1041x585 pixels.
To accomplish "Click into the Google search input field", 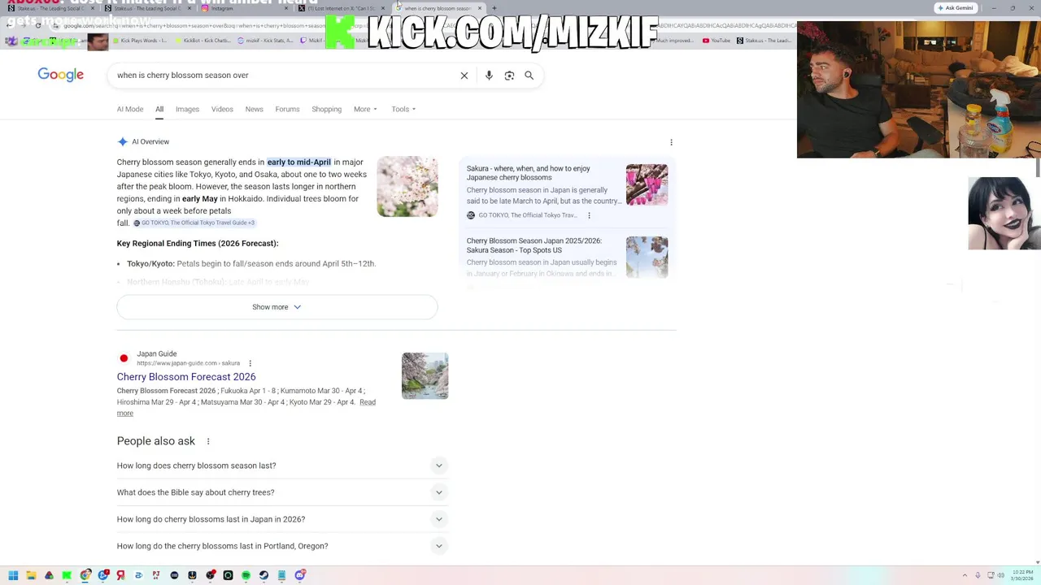I will pyautogui.click(x=285, y=76).
